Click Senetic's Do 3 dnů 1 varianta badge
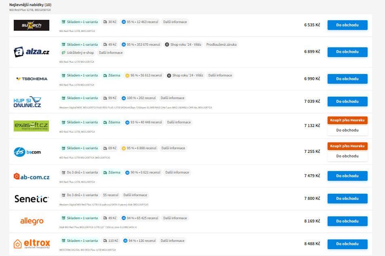Viewport: 385px width, 256px height. 80,195
